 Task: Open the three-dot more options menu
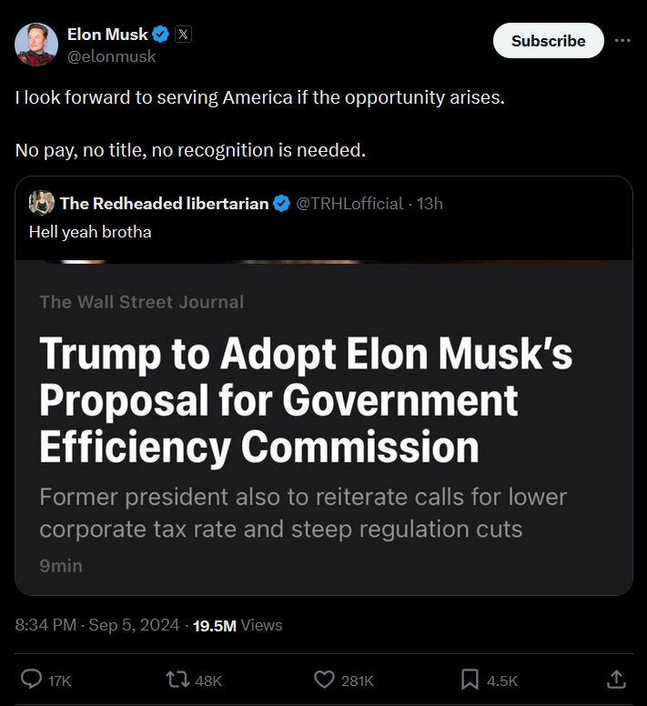[622, 41]
